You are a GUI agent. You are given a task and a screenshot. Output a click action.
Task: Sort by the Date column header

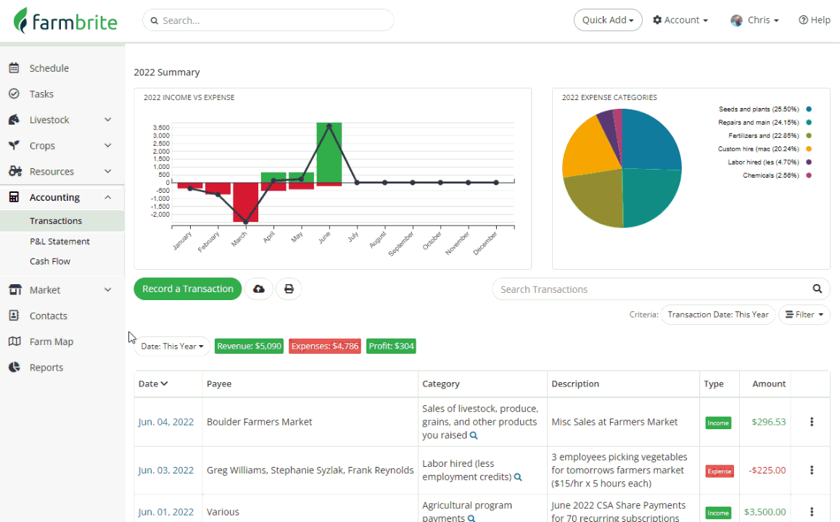(x=152, y=384)
